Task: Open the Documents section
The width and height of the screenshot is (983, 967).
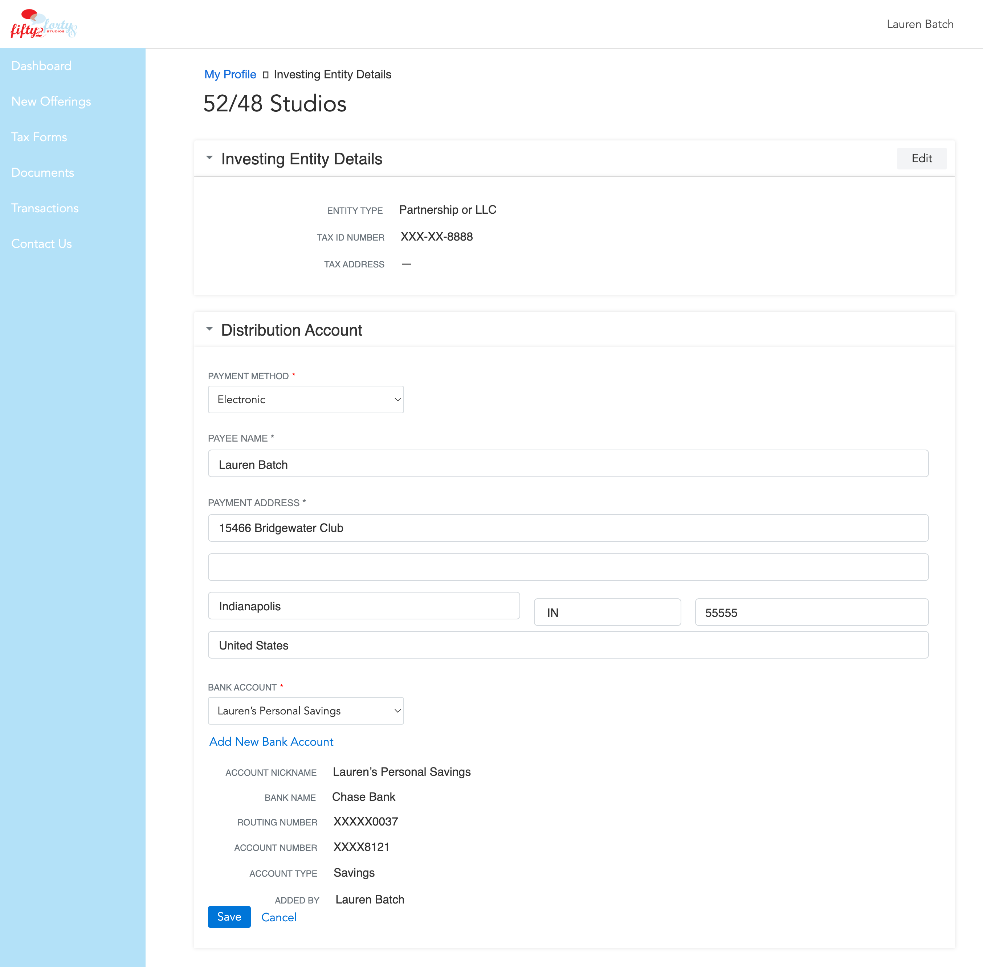Action: point(43,173)
